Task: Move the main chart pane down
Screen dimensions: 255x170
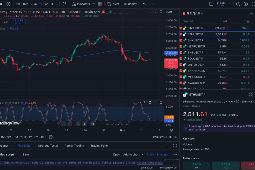Action: coord(150,12)
